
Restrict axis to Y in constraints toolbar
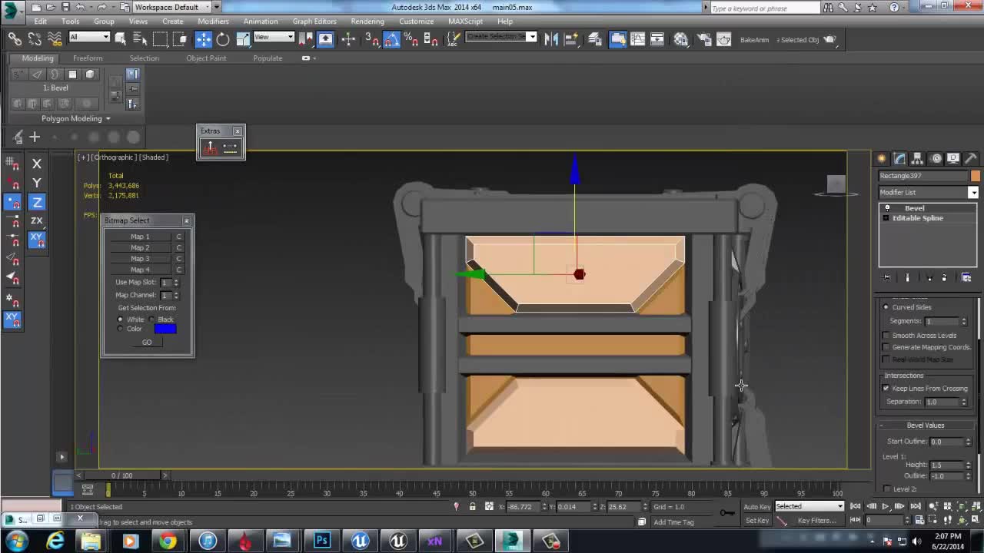(36, 183)
